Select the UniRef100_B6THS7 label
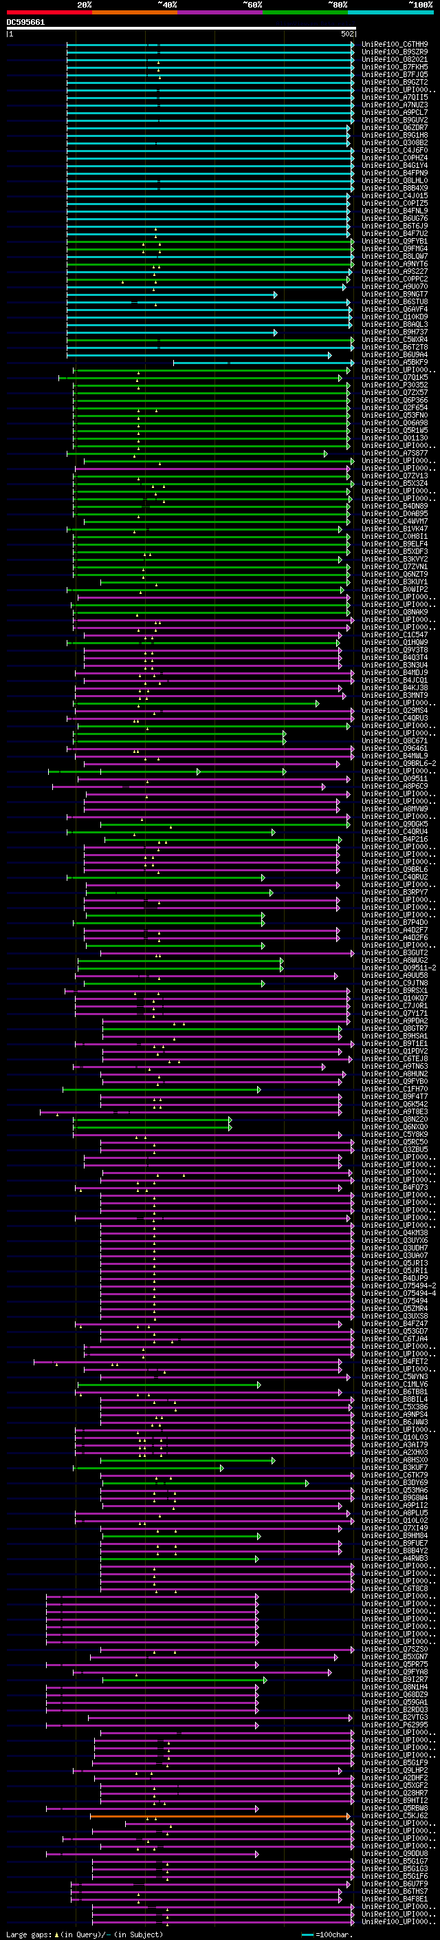 pyautogui.click(x=395, y=1891)
